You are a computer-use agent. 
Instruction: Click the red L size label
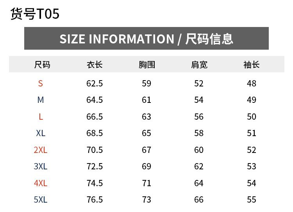click(41, 117)
